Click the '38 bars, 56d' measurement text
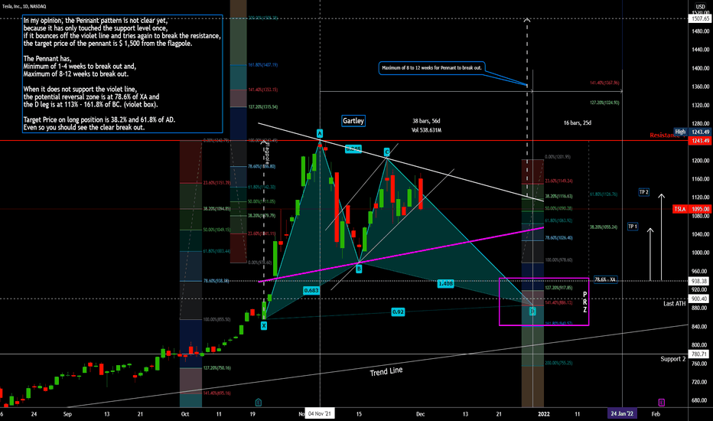The width and height of the screenshot is (713, 421). 426,121
